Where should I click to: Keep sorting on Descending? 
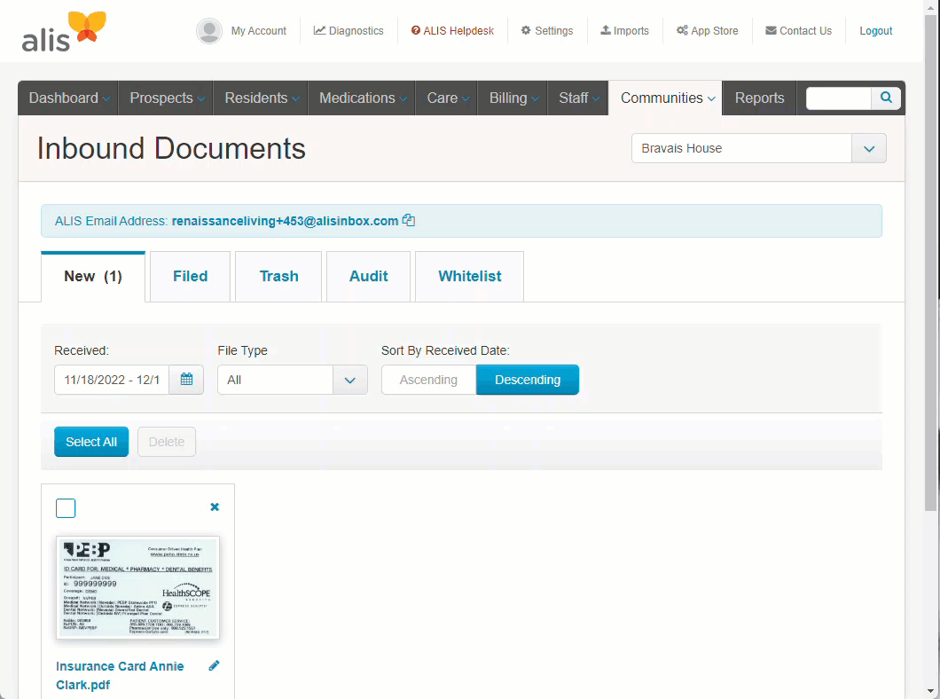(527, 379)
